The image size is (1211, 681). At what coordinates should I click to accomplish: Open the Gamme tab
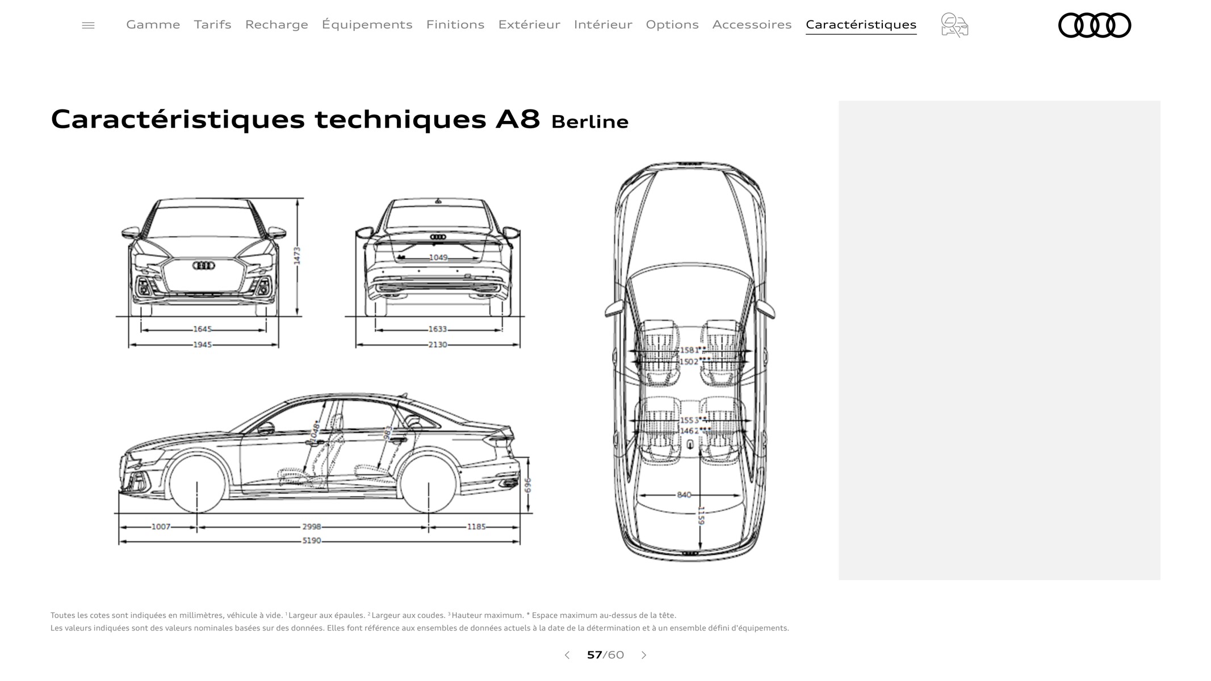click(153, 24)
